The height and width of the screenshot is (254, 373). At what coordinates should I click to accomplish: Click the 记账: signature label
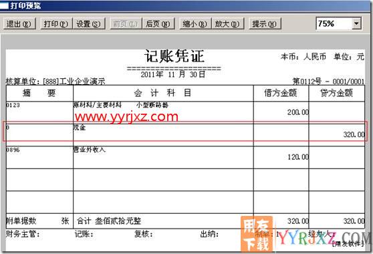pyautogui.click(x=84, y=234)
